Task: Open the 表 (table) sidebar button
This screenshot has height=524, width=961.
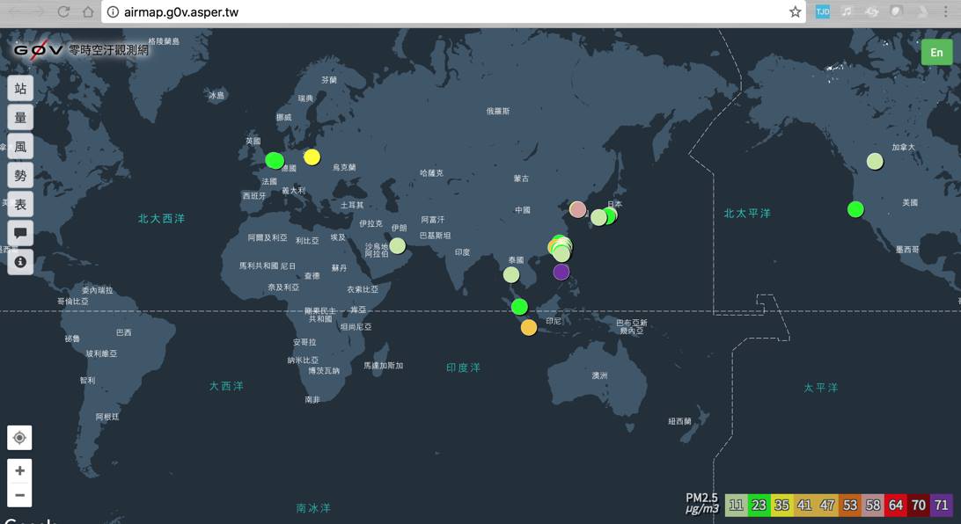Action: tap(20, 204)
